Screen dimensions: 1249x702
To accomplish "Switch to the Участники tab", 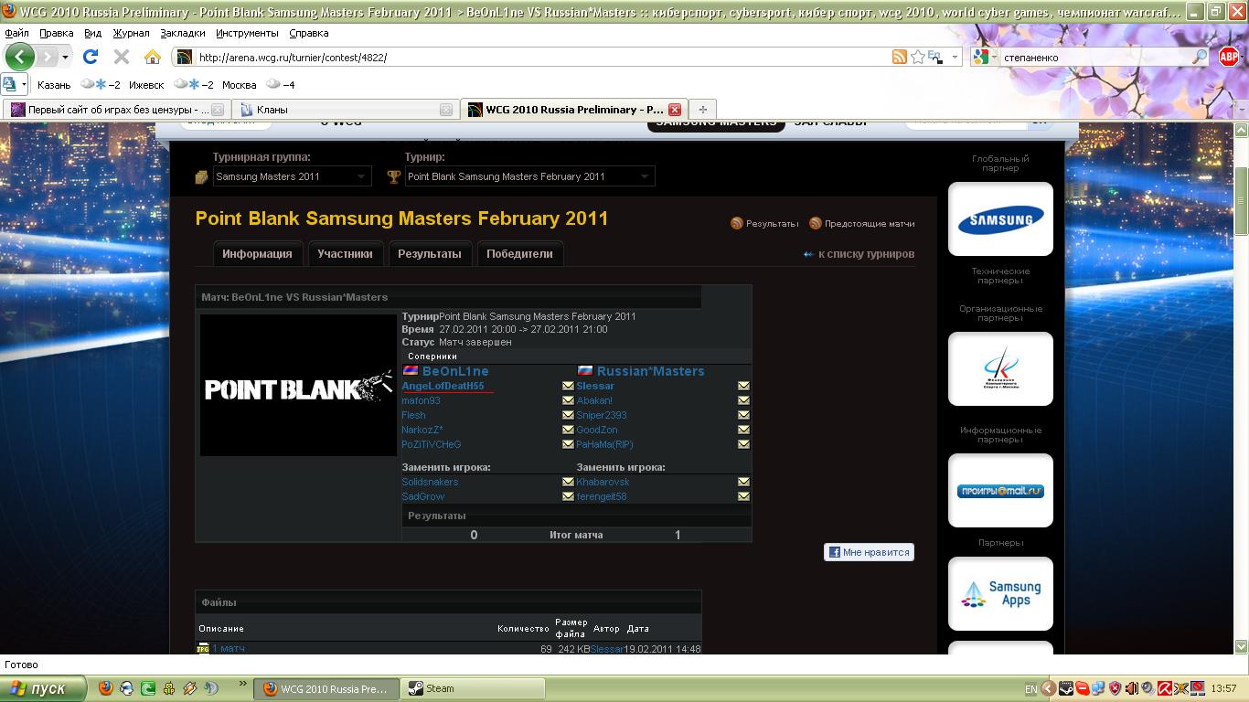I will (x=345, y=254).
